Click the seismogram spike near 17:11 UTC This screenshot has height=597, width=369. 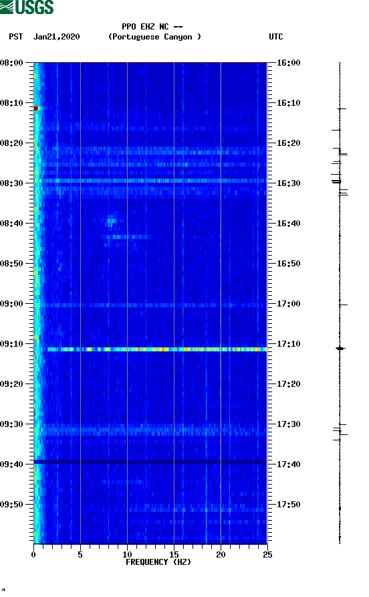tap(340, 349)
